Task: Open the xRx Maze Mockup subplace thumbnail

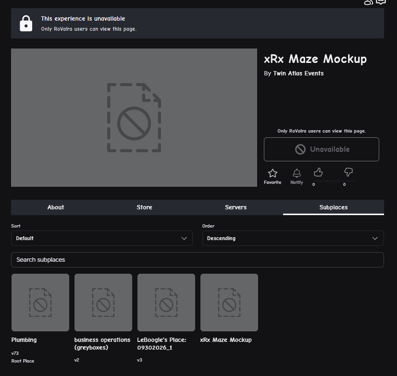Action: pos(229,303)
